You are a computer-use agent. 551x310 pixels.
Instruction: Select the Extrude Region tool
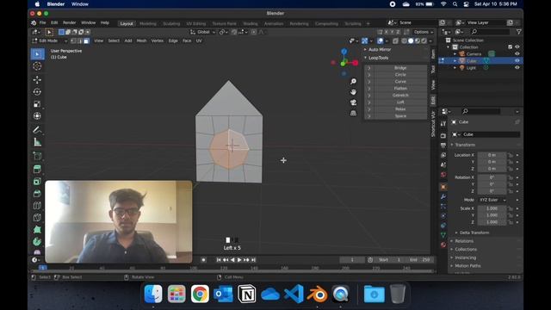[x=37, y=169]
